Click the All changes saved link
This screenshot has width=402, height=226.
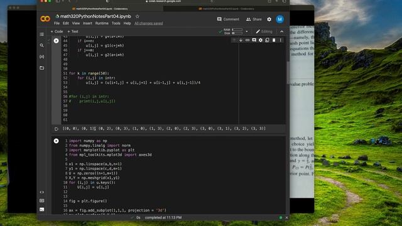(x=148, y=23)
